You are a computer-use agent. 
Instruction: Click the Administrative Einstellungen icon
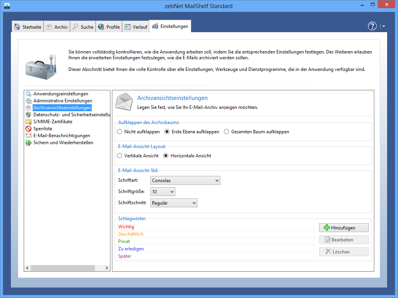[28, 101]
